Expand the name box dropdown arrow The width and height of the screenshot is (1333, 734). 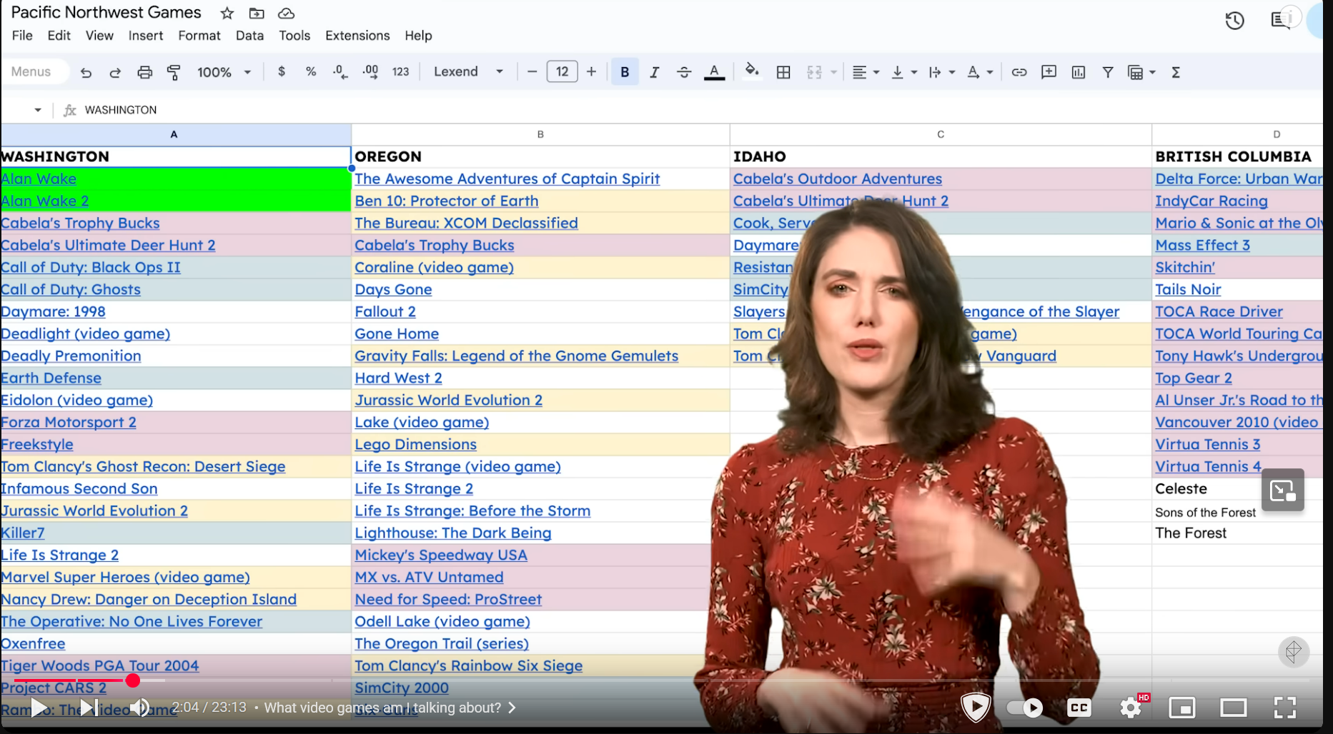pyautogui.click(x=38, y=110)
